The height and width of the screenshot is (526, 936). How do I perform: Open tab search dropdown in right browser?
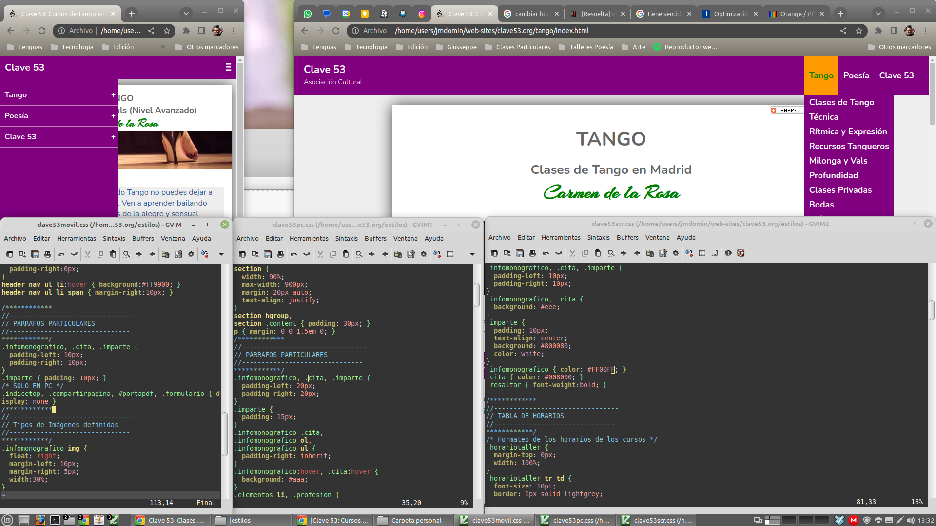878,13
